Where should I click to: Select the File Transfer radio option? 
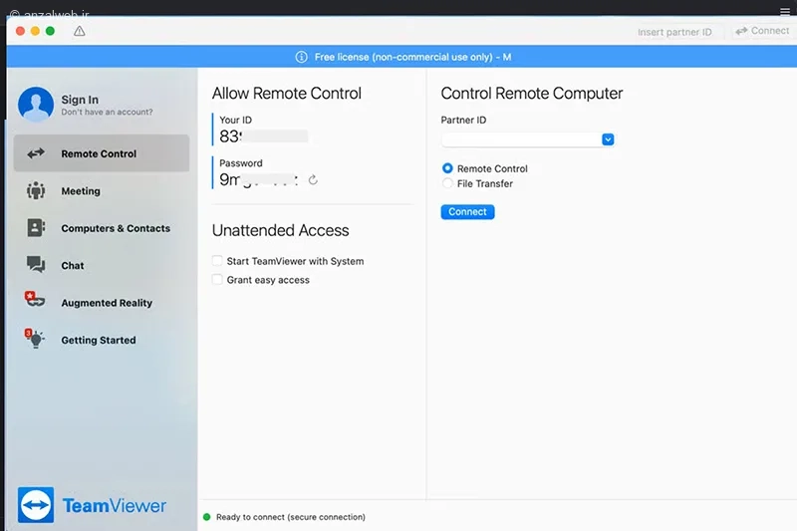447,183
